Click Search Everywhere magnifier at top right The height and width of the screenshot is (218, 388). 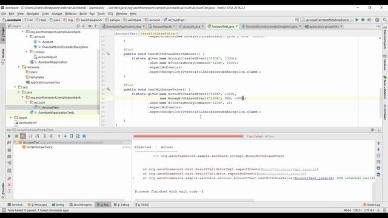(x=384, y=20)
